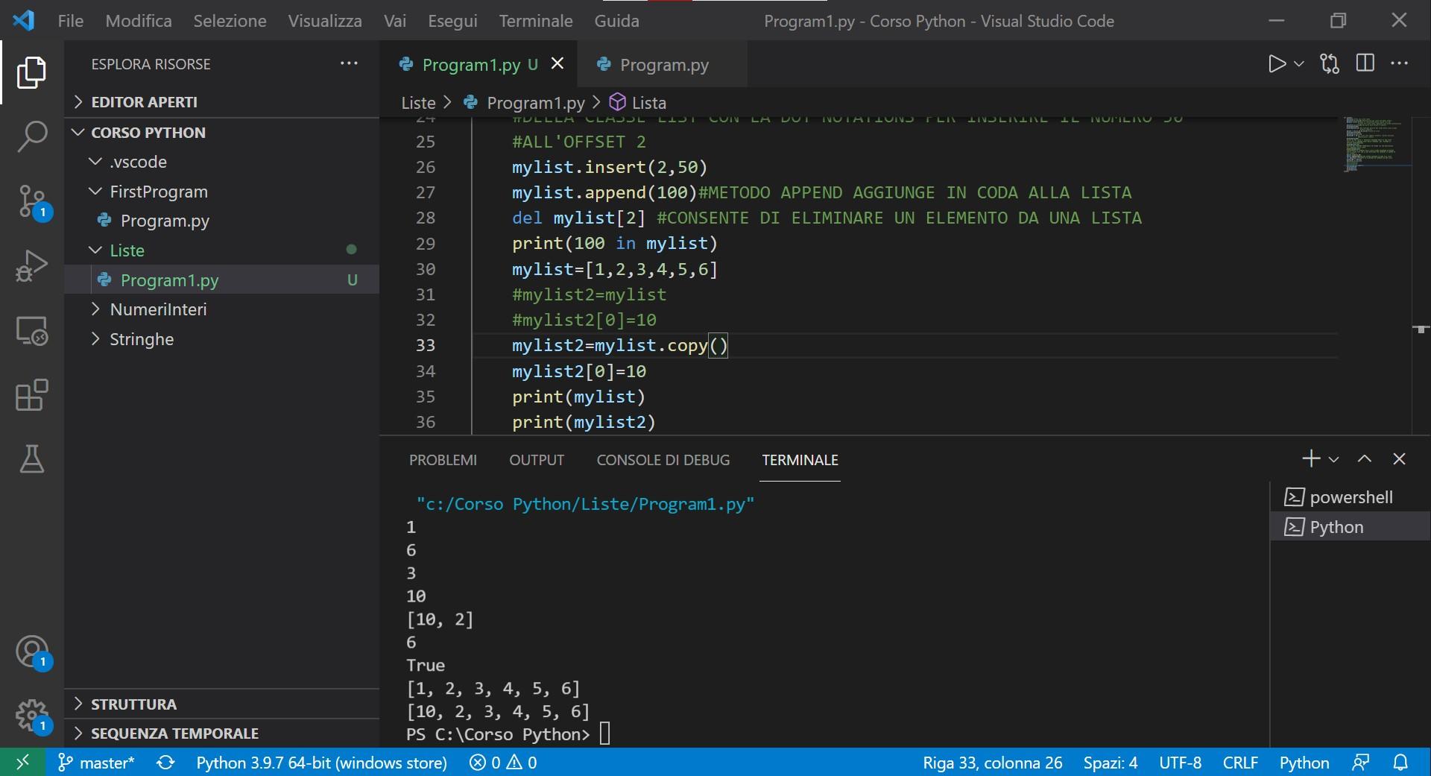
Task: Change line ending via CRLF item
Action: coord(1240,762)
